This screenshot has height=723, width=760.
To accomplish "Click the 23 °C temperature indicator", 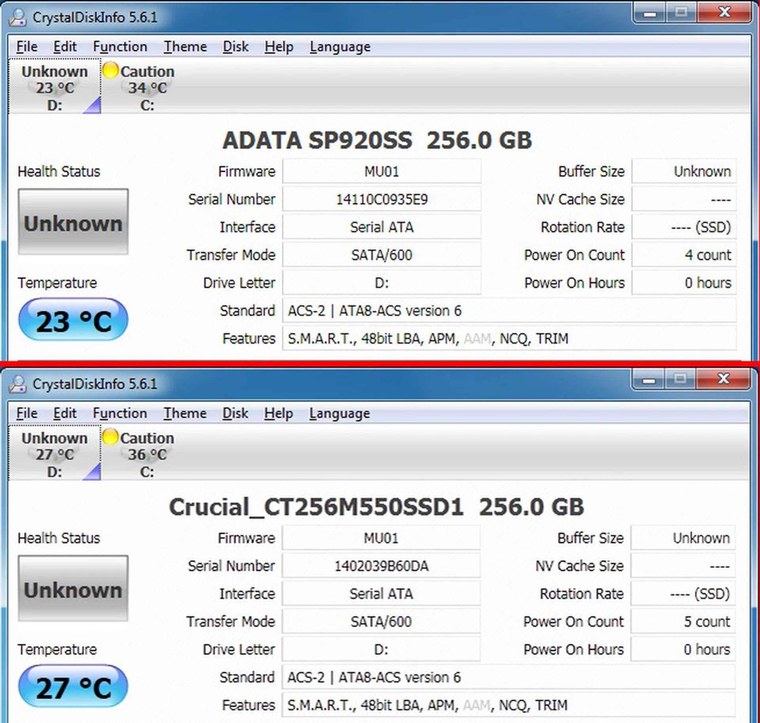I will pyautogui.click(x=74, y=319).
